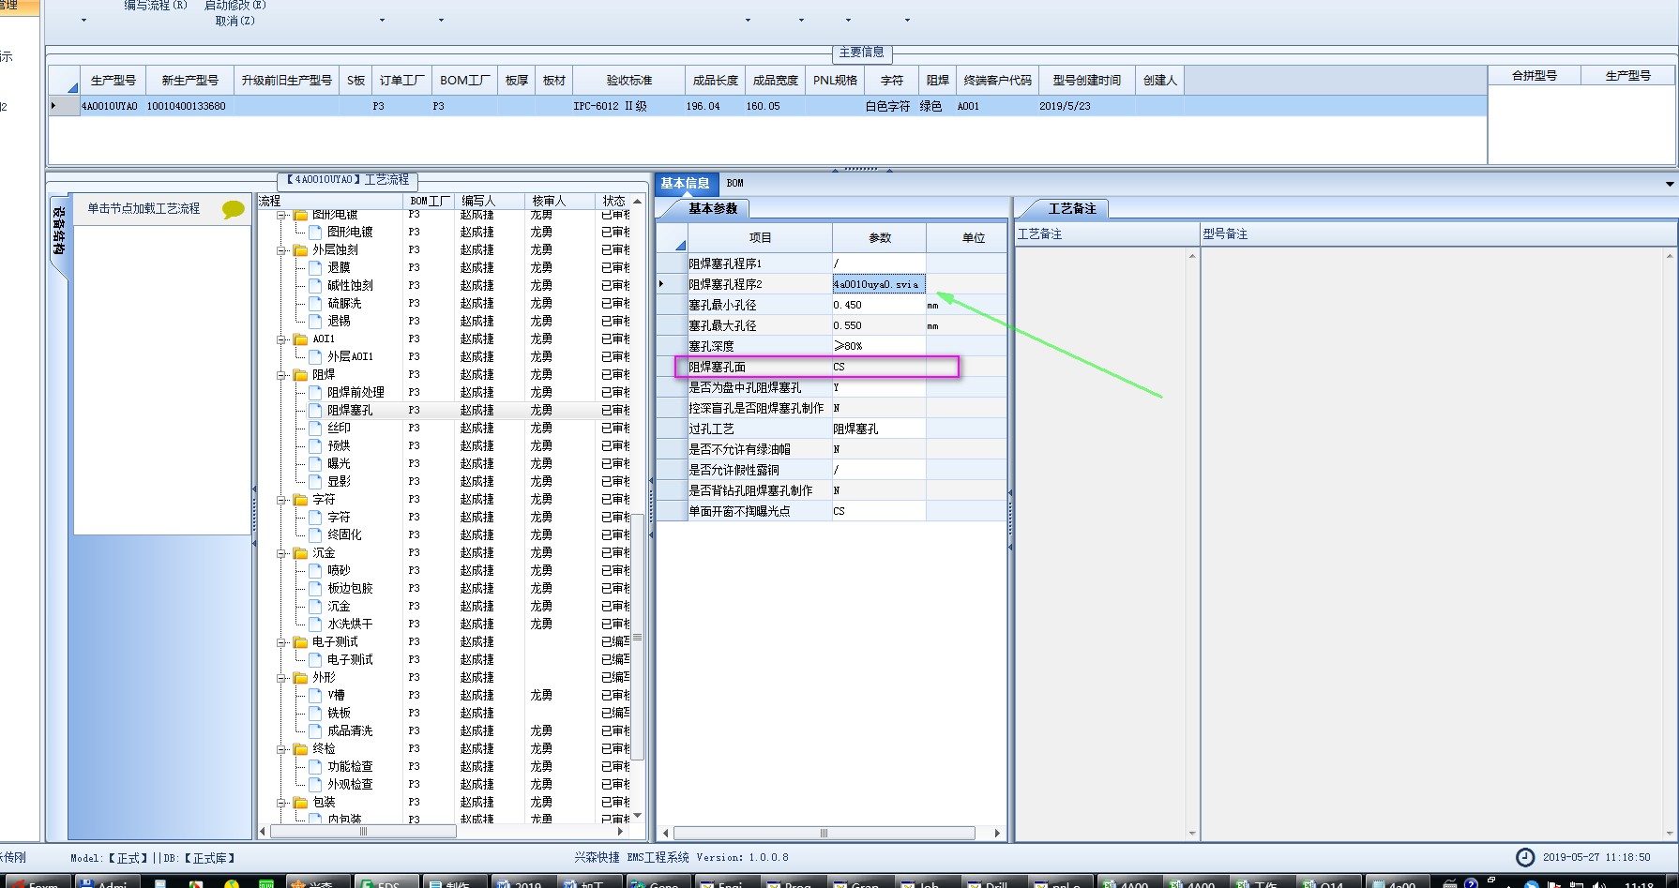The image size is (1679, 888).
Task: Collapse the 外层蚀刻 tree node
Action: (x=281, y=250)
